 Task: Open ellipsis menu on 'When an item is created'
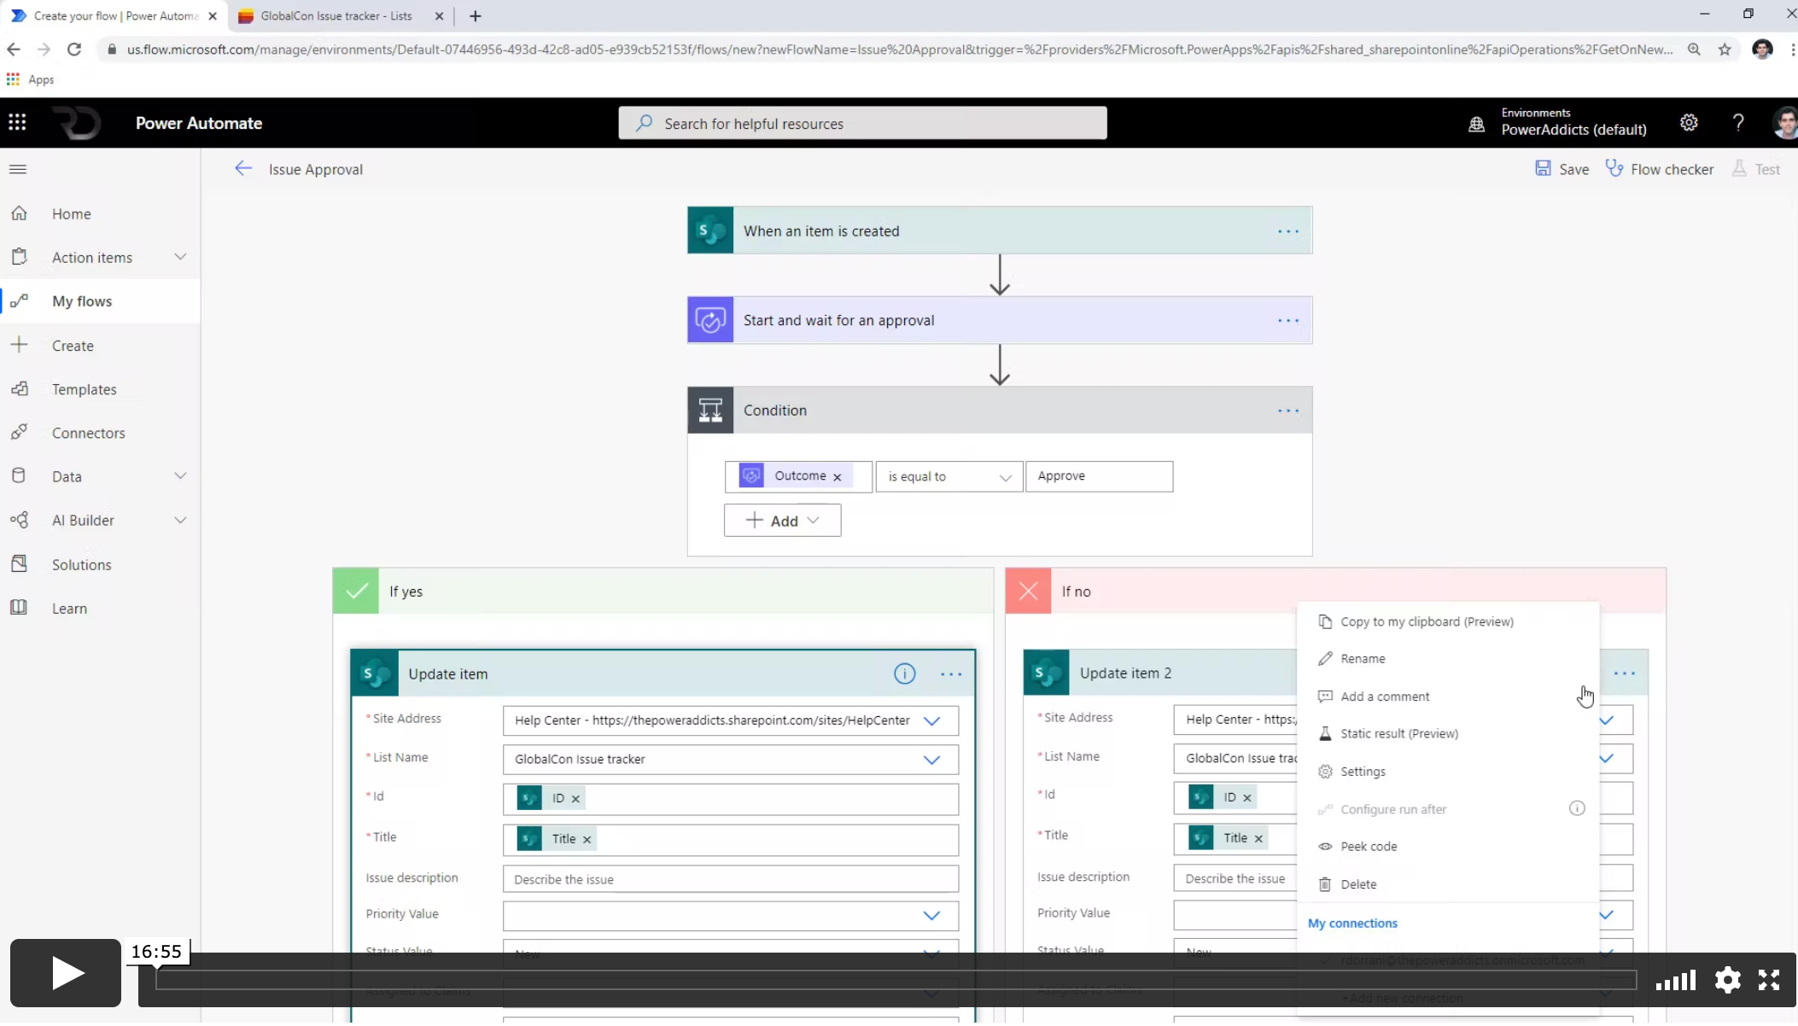click(x=1287, y=231)
